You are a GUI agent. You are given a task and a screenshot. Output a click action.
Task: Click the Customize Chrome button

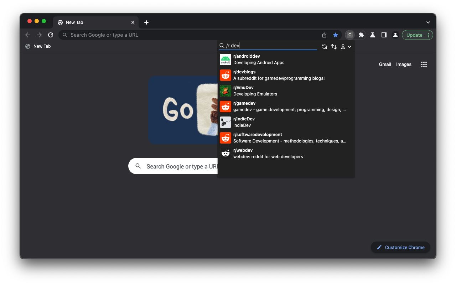400,247
